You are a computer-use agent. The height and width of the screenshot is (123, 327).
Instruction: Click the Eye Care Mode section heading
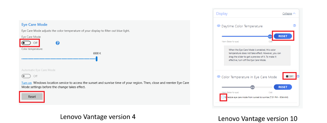pyautogui.click(x=34, y=24)
